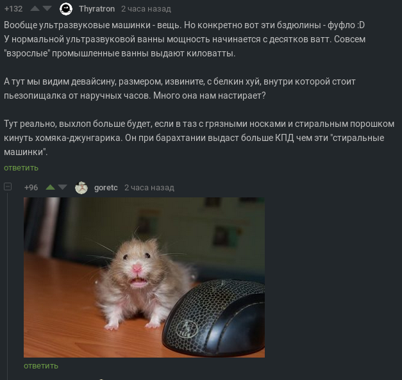Click the '2 часа назад' timestamp beside goretc

coord(149,188)
